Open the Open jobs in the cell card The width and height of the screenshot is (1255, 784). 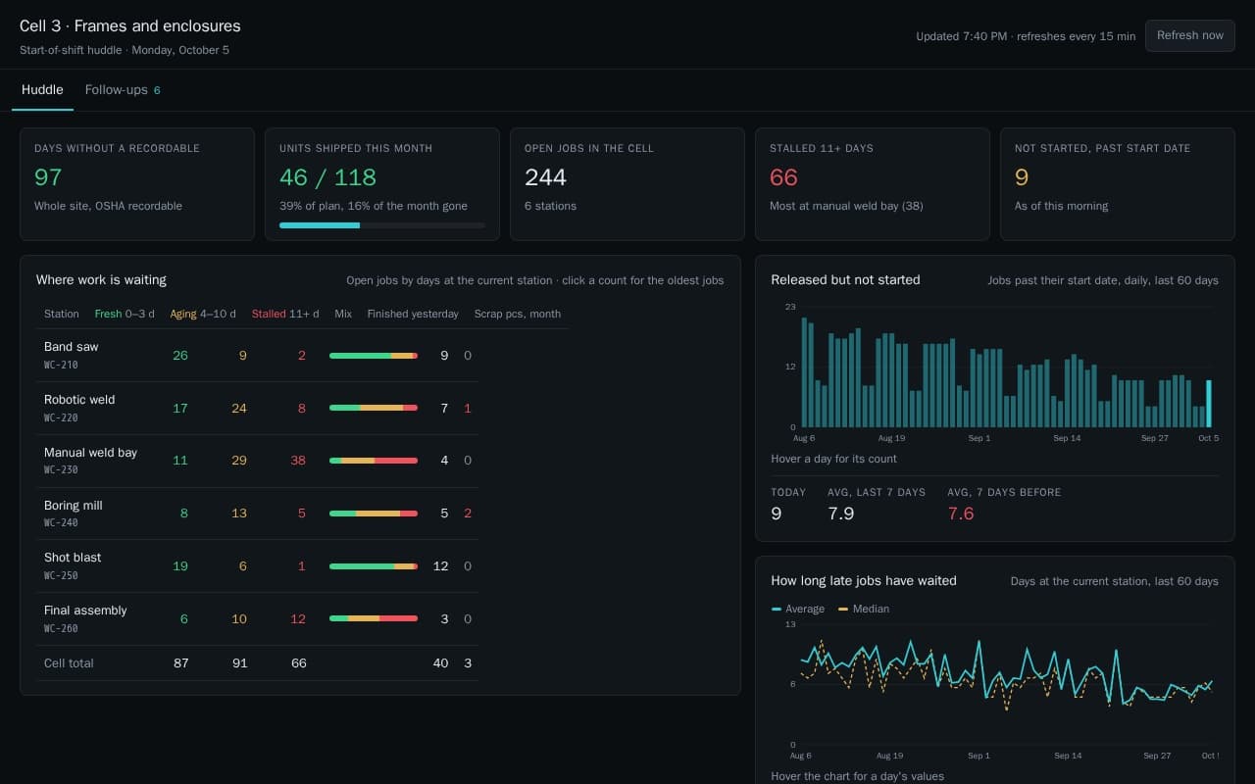coord(627,184)
